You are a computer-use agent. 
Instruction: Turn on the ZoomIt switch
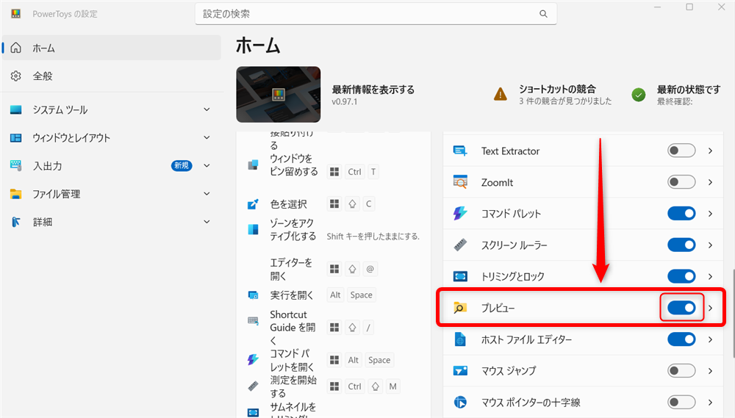(x=681, y=182)
